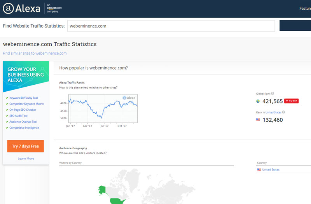This screenshot has height=204, width=311.
Task: Click the 'Find Website Traffic Statistics:' label
Action: (34, 26)
